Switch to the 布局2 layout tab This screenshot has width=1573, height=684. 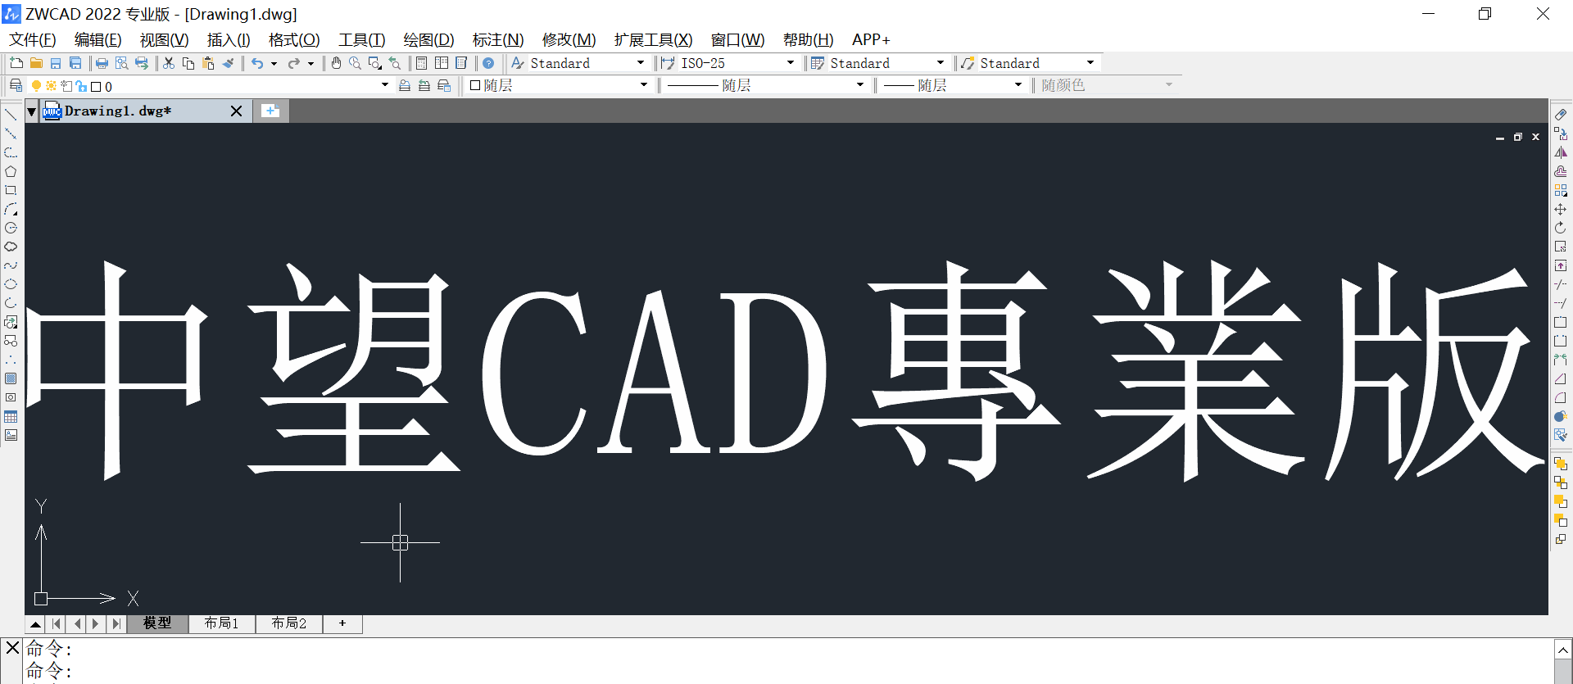pyautogui.click(x=289, y=623)
